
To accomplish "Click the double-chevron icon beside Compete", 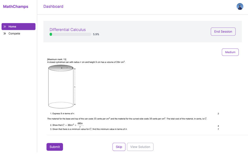I will [5, 34].
